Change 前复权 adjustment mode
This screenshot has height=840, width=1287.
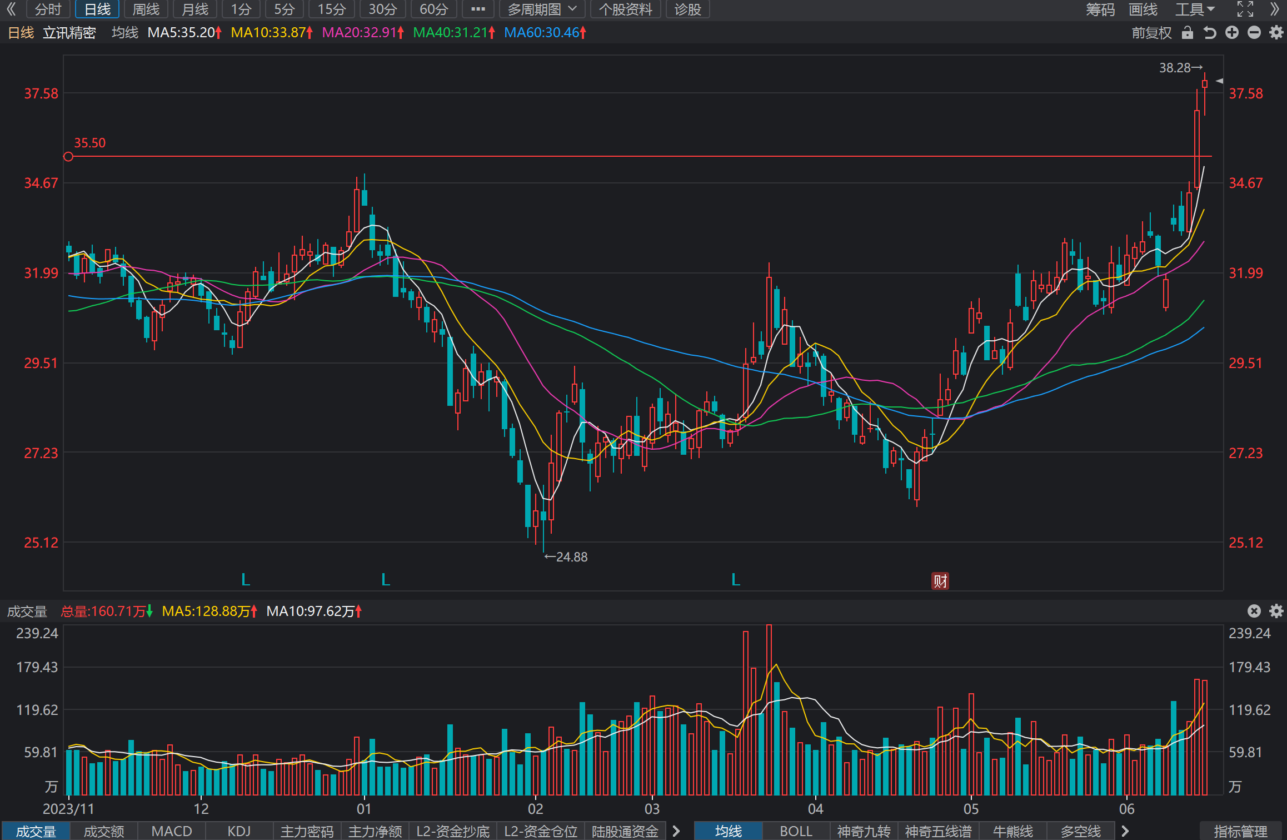(x=1151, y=33)
